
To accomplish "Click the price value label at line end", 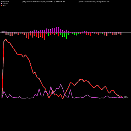I will 126,97.
